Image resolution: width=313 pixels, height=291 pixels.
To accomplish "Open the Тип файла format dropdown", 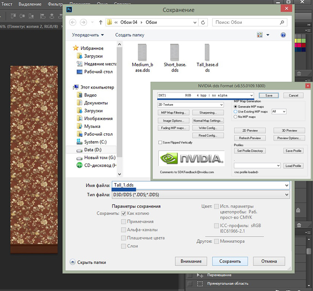I will (x=287, y=194).
